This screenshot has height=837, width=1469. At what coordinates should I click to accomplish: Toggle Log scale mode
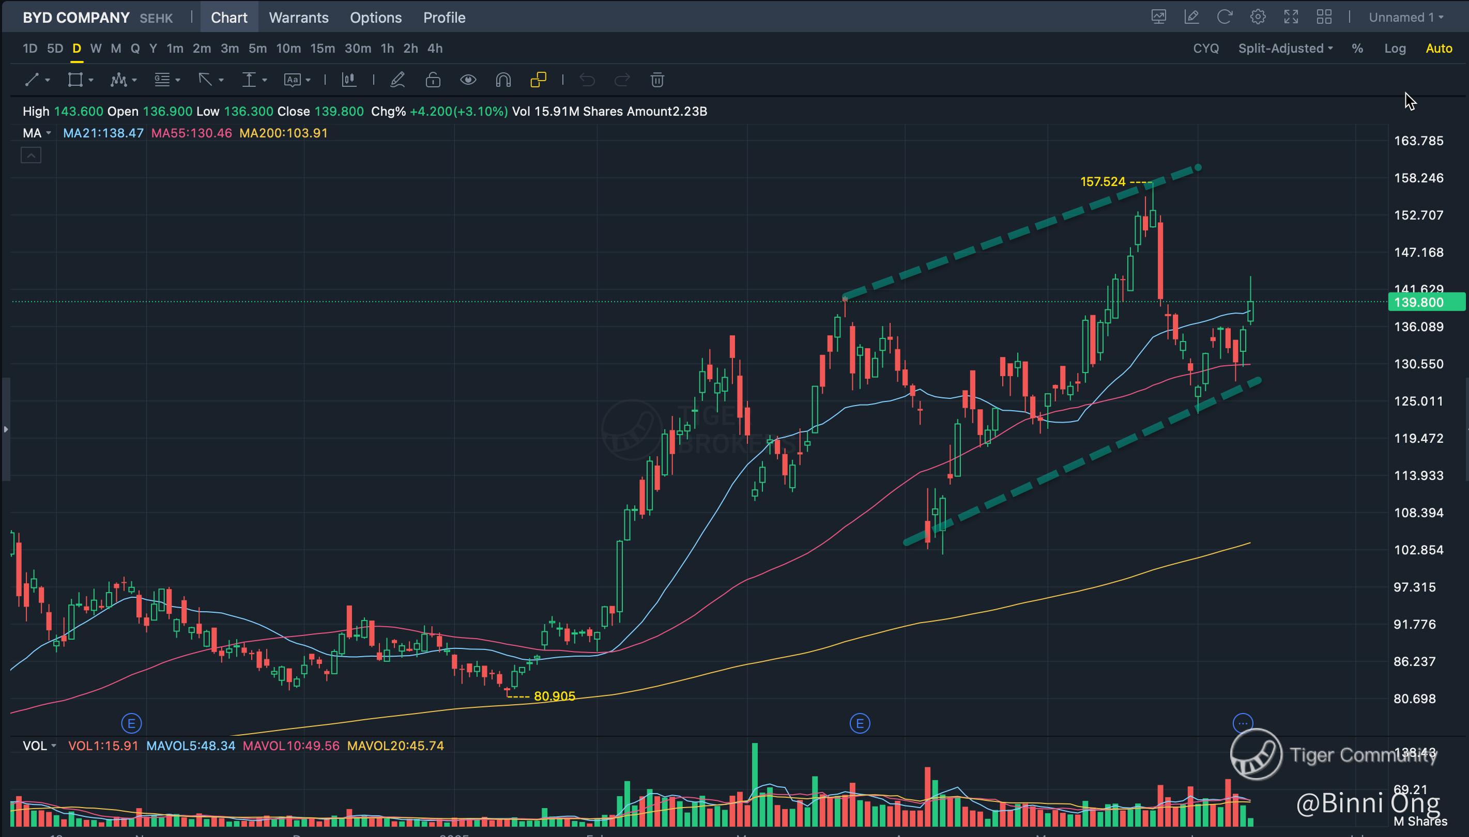click(1395, 48)
